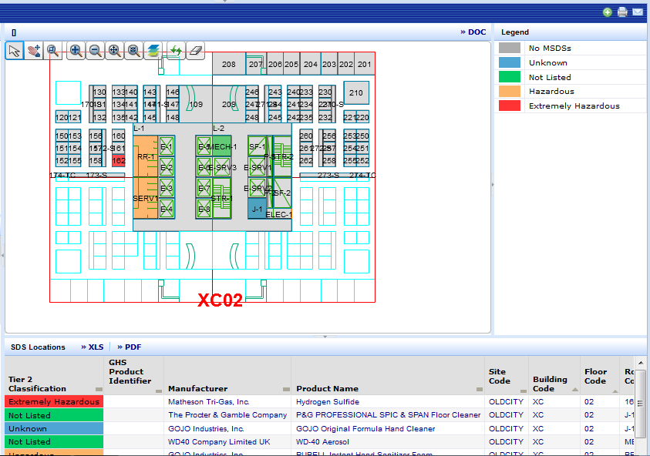Open the Product Name column menu
650x456 pixels.
click(479, 389)
